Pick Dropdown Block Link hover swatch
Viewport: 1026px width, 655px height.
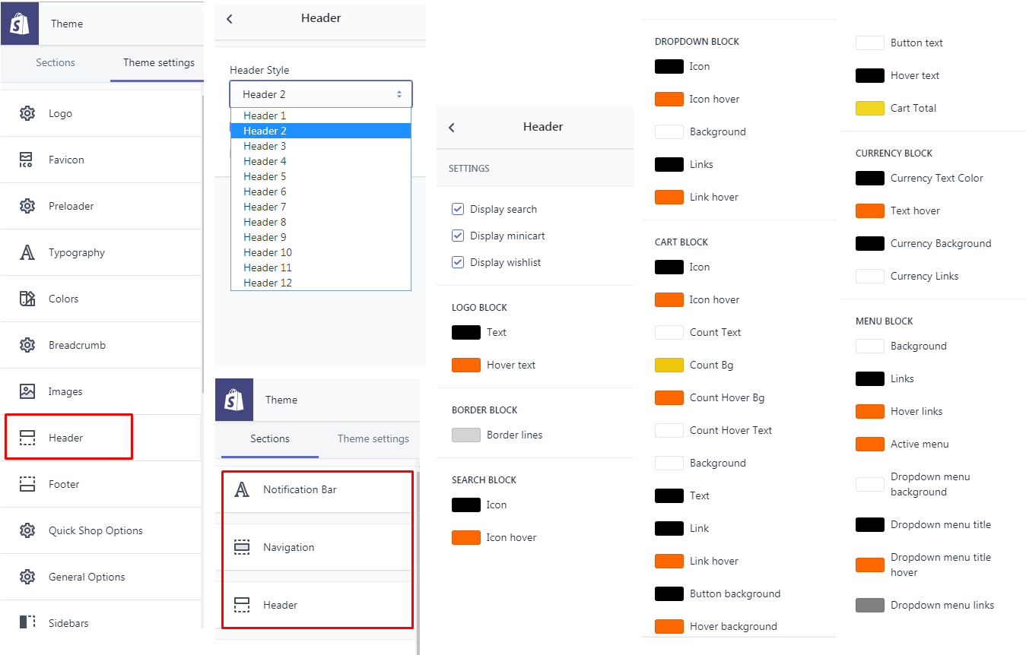669,197
